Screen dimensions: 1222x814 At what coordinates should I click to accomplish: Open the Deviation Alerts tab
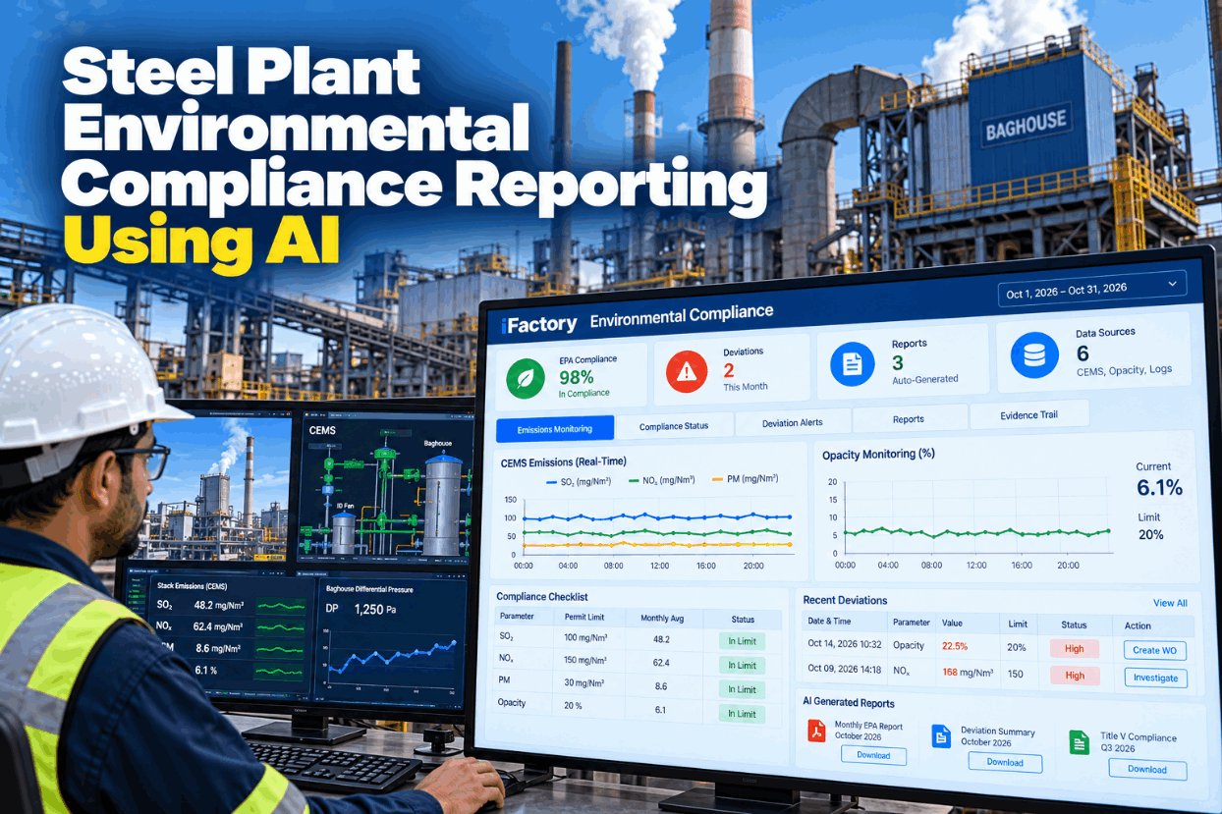(792, 422)
